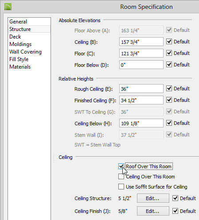Click the Floor Below (D) input field
Viewport: 199px width, 220px height.
coord(141,65)
